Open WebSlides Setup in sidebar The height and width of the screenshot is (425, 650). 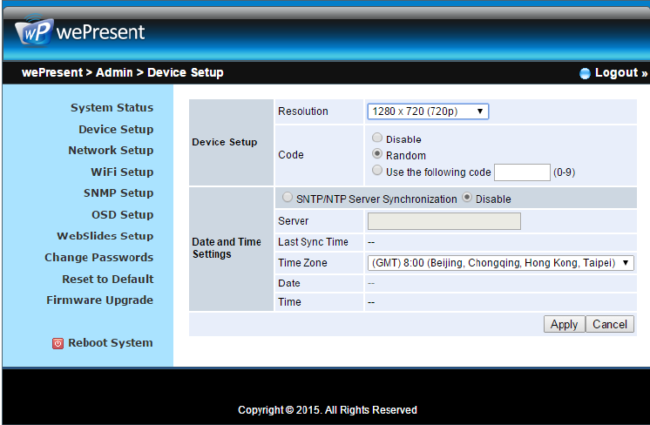[105, 236]
